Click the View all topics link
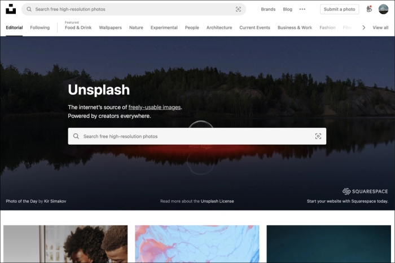Image resolution: width=395 pixels, height=263 pixels. [380, 28]
